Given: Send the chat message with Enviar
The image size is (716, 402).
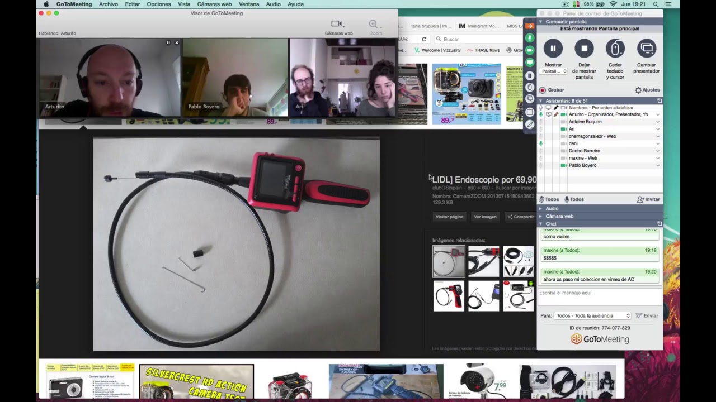Looking at the screenshot, I should pyautogui.click(x=647, y=316).
